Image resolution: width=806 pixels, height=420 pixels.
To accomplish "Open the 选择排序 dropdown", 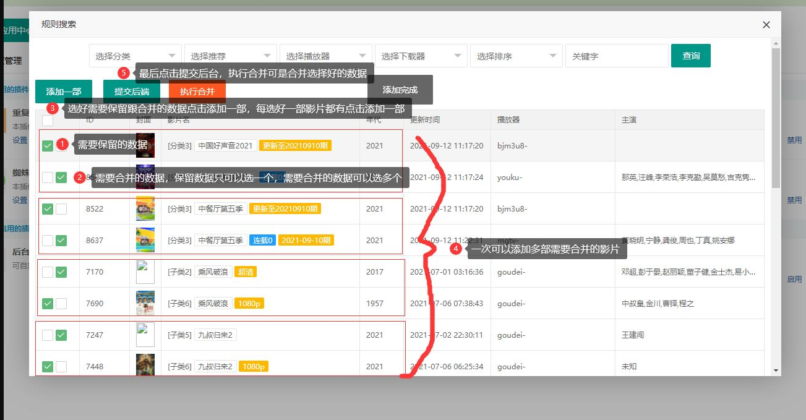I will pos(517,56).
